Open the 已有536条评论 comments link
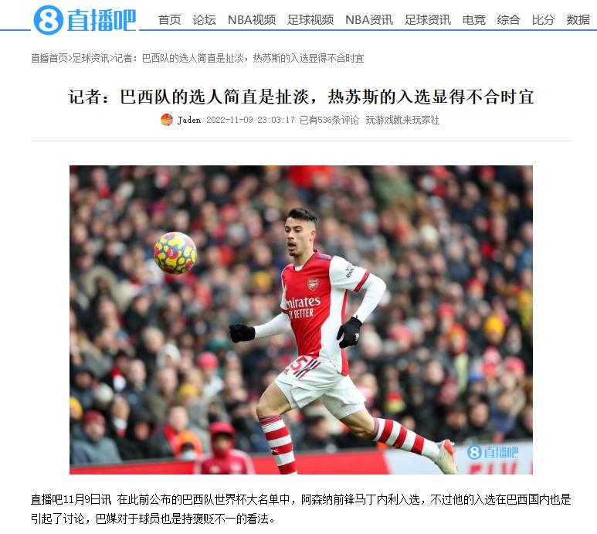The width and height of the screenshot is (597, 534). pyautogui.click(x=329, y=120)
